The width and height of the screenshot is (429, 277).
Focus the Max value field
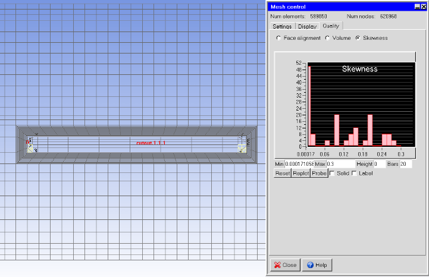(x=339, y=164)
